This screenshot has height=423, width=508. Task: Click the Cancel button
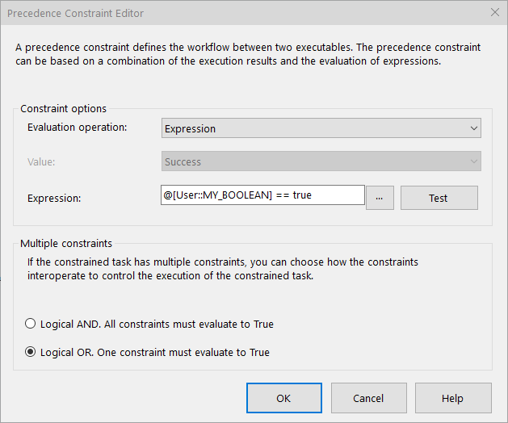[368, 398]
